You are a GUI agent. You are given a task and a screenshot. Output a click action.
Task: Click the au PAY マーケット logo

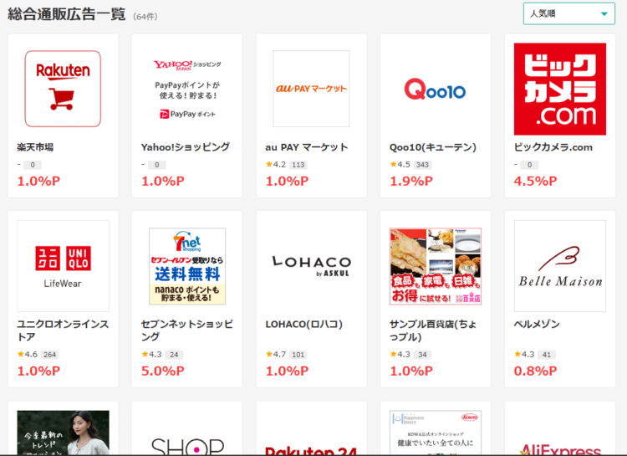311,89
